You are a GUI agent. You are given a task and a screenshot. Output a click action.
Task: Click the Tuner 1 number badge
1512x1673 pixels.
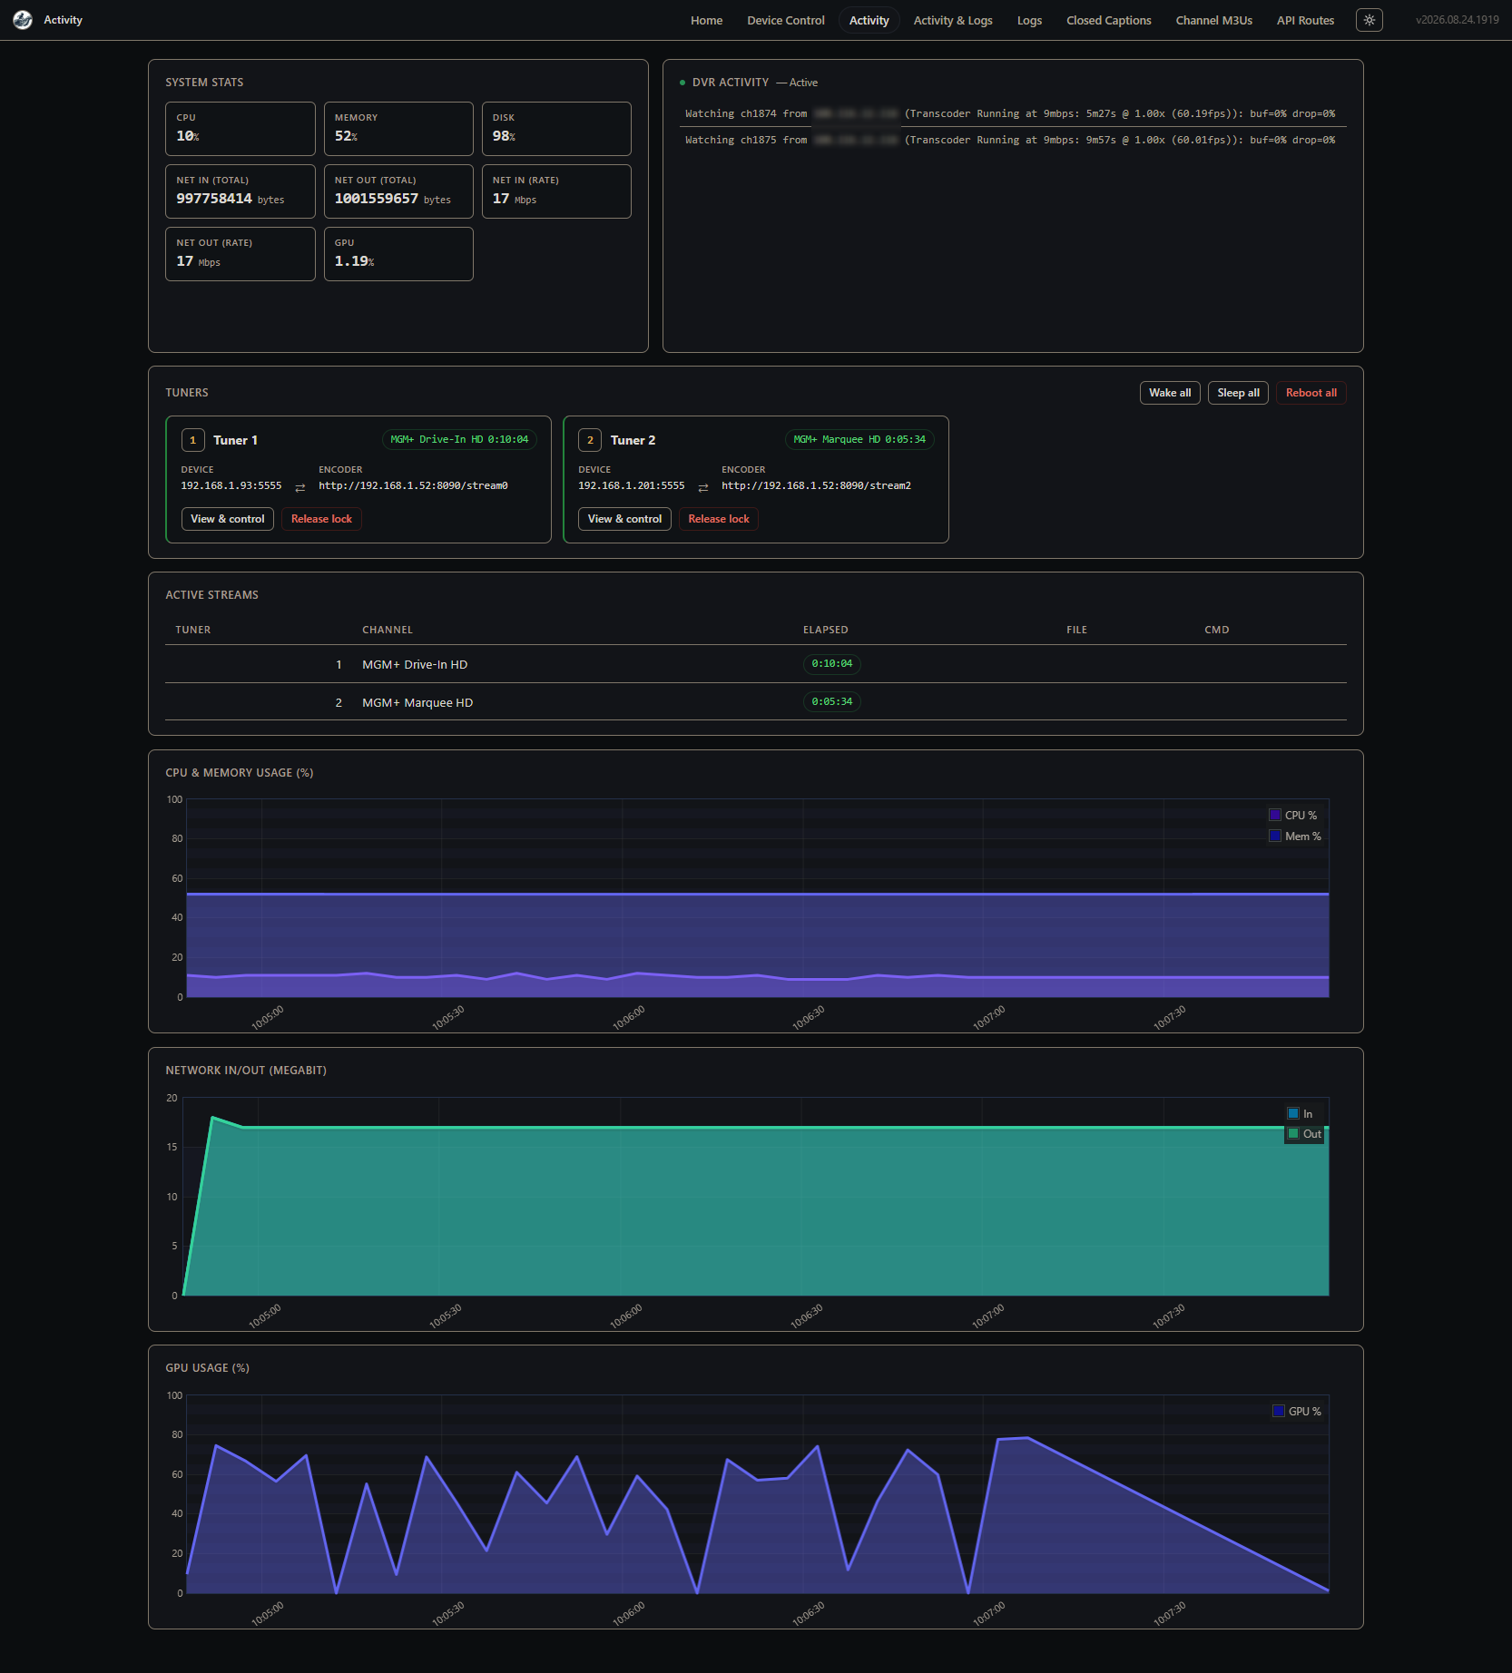pyautogui.click(x=192, y=440)
